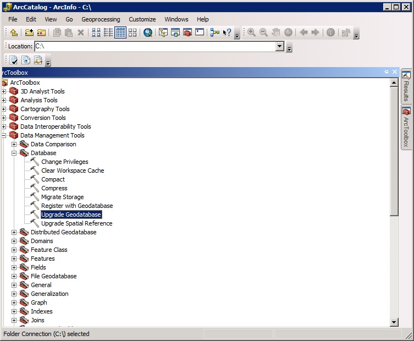Click the Identify info icon

pos(330,32)
